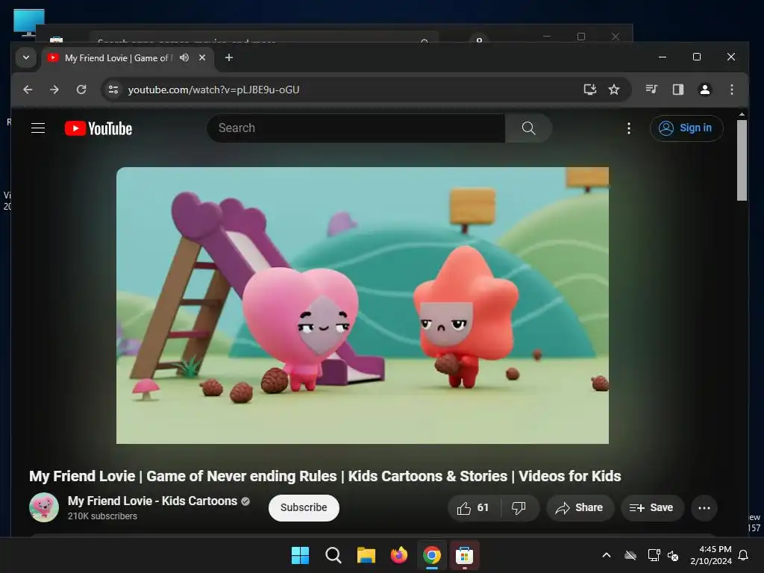Like the video with thumbs up
Viewport: 764px width, 573px height.
(x=474, y=507)
